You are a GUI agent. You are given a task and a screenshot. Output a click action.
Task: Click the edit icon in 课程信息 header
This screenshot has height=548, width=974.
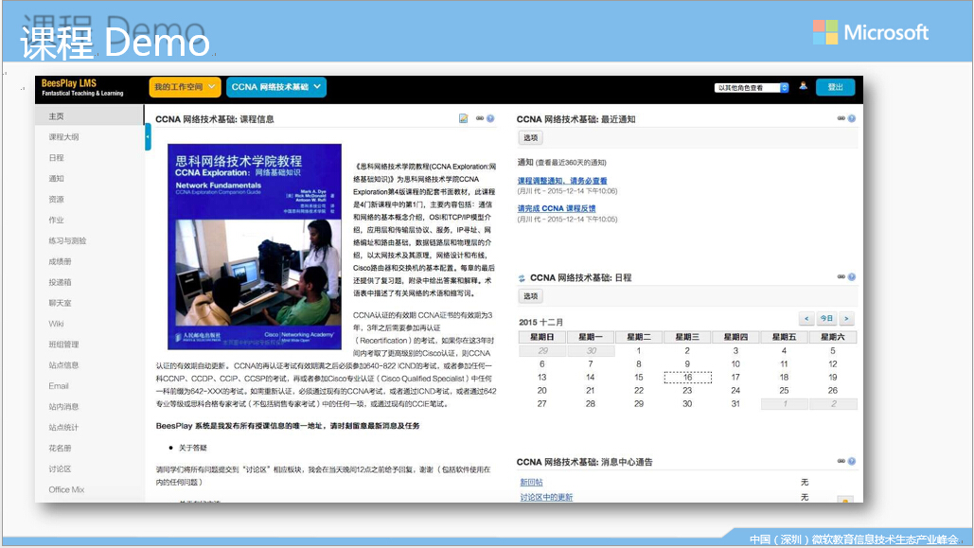pos(464,118)
